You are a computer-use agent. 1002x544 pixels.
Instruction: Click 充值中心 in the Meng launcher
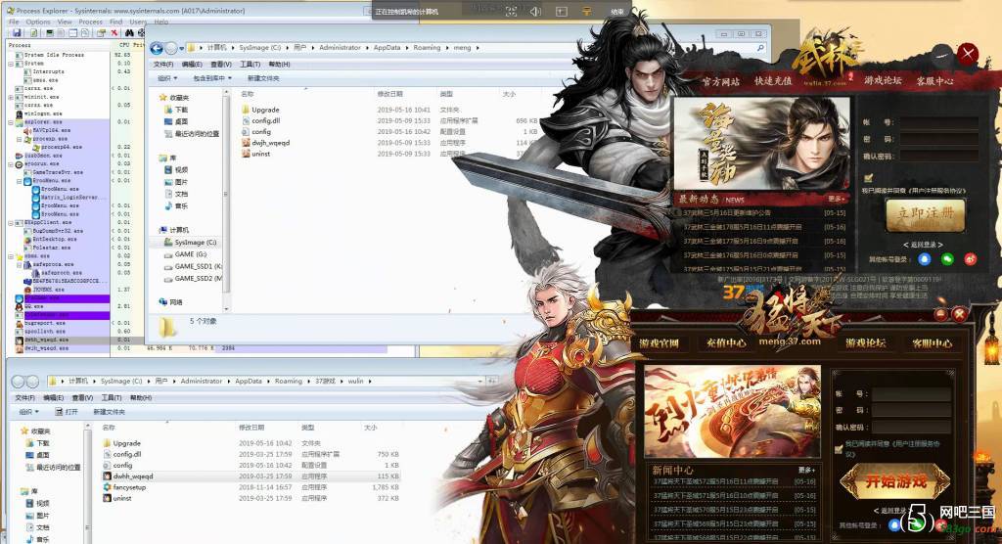[x=725, y=343]
